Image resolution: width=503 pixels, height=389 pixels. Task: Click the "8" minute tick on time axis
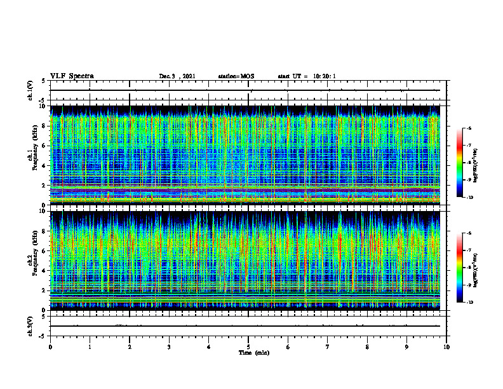pyautogui.click(x=367, y=347)
